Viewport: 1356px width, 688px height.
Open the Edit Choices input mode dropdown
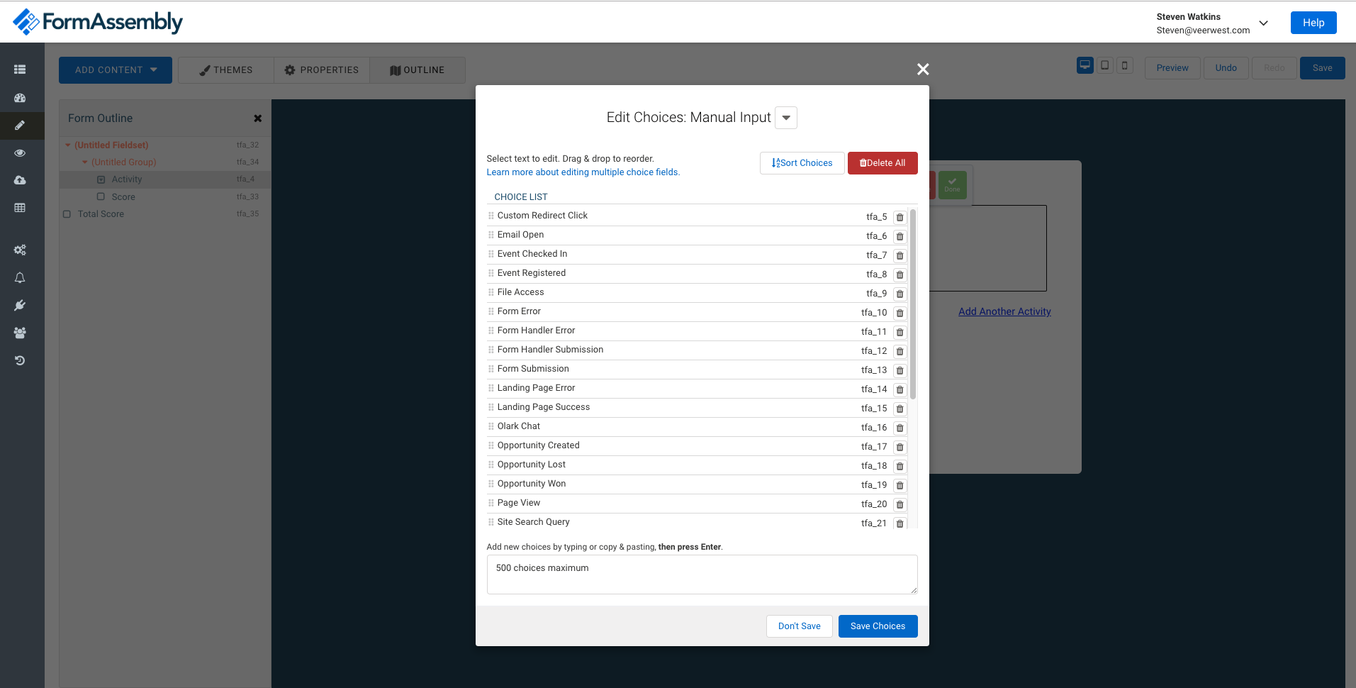[x=786, y=118]
